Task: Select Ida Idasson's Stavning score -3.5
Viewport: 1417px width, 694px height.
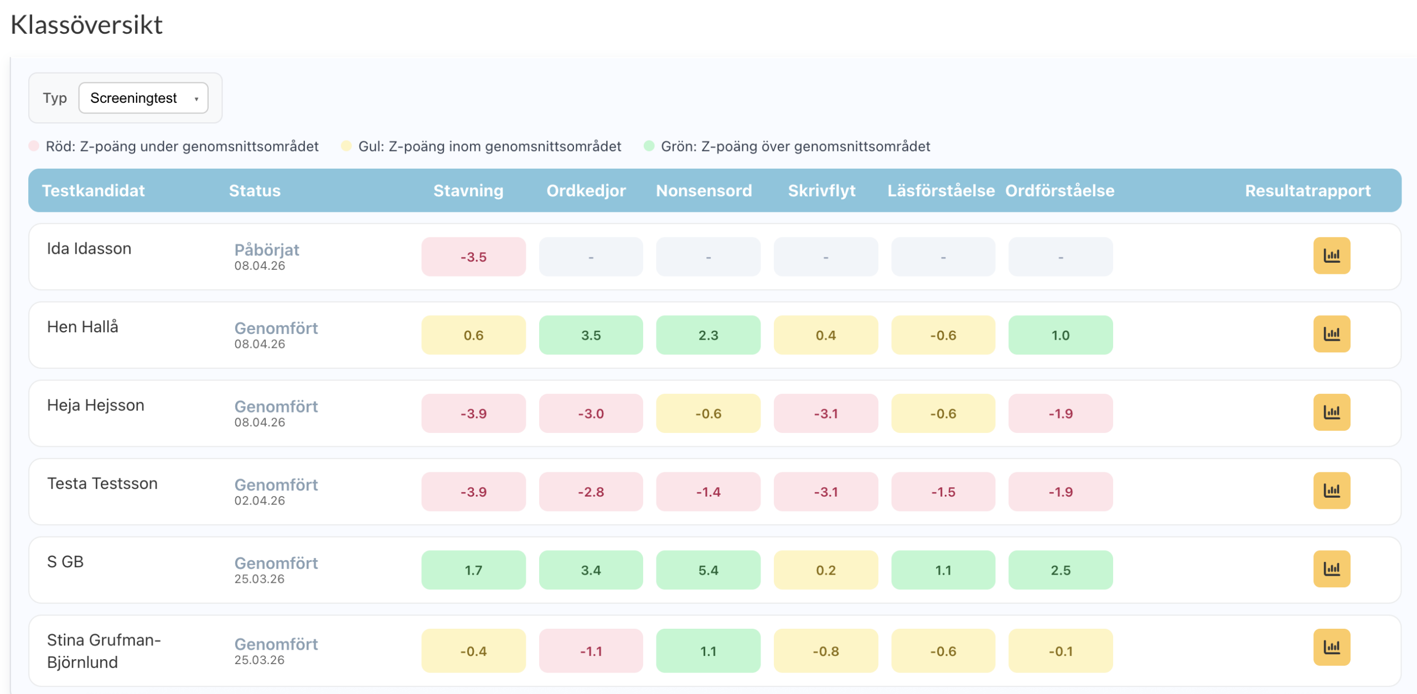Action: (x=473, y=257)
